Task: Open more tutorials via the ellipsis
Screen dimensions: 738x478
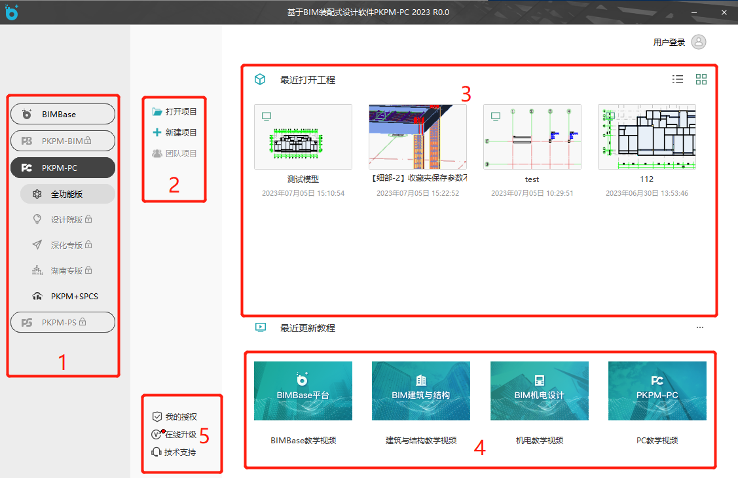Action: point(700,327)
